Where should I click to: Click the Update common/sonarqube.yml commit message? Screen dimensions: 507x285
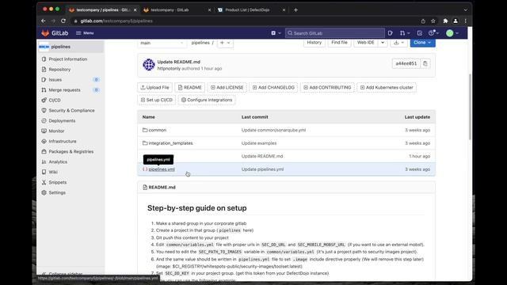pyautogui.click(x=273, y=130)
